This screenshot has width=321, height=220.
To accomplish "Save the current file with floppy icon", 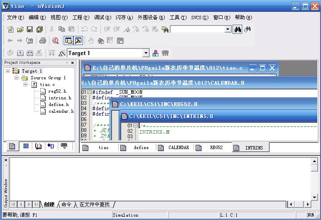I will coord(30,29).
